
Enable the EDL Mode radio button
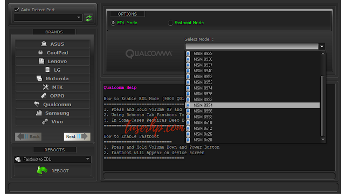113,23
